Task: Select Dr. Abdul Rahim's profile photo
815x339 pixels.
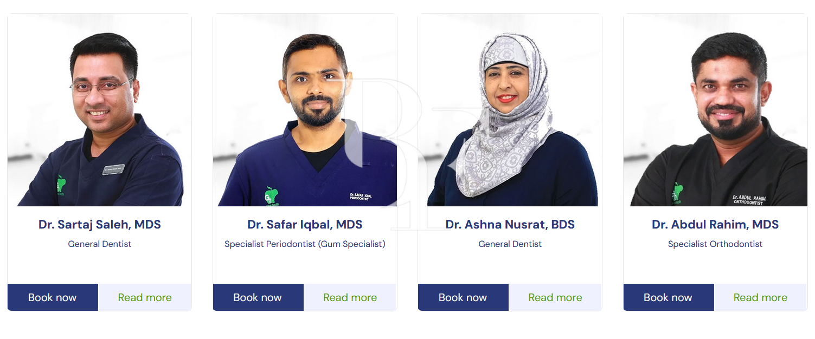Action: tap(715, 110)
